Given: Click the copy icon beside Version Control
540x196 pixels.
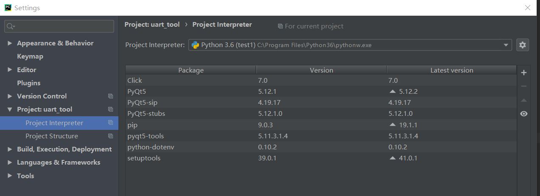Looking at the screenshot, I should [x=110, y=96].
